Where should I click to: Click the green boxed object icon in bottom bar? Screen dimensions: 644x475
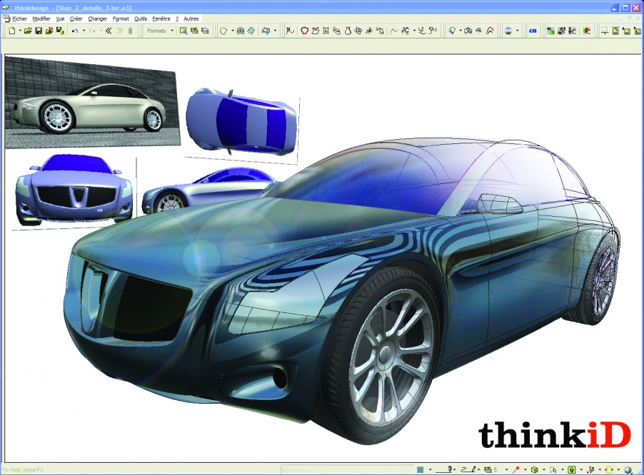(x=572, y=470)
